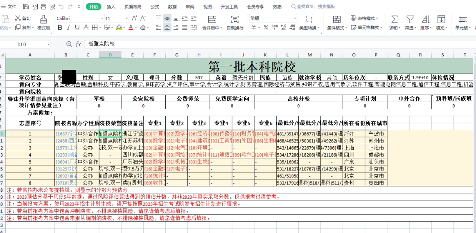Open the font size 11 dropdown
The height and width of the screenshot is (233, 476).
[126, 18]
